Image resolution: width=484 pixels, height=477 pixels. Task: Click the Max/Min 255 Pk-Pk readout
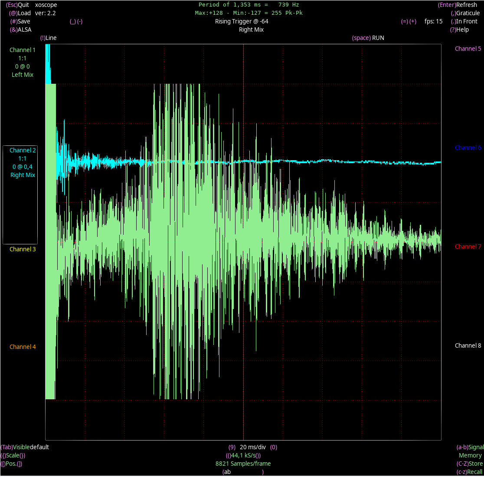pos(249,13)
